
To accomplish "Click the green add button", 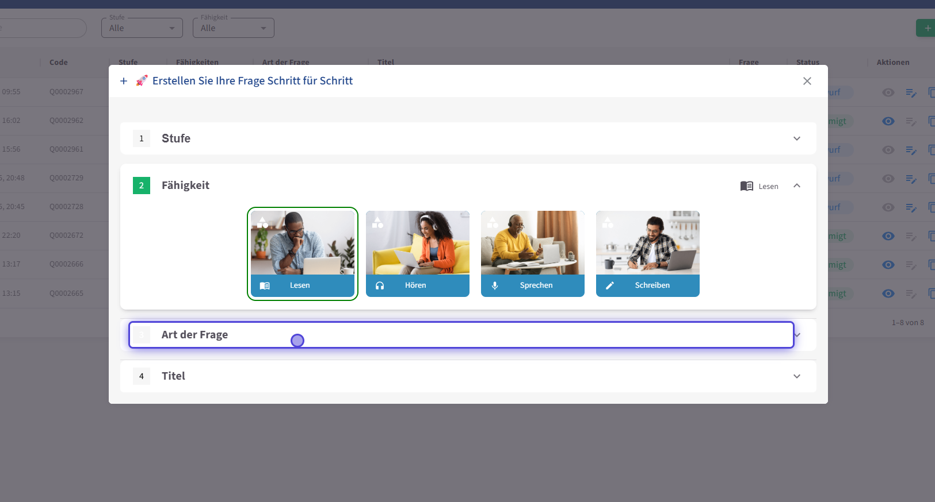I will click(x=926, y=28).
